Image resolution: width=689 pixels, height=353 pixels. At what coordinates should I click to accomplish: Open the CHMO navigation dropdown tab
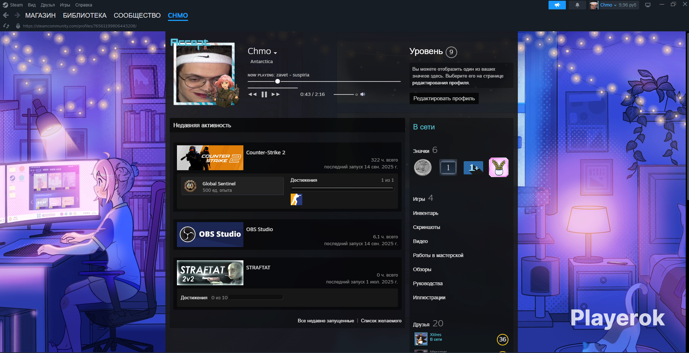click(178, 16)
